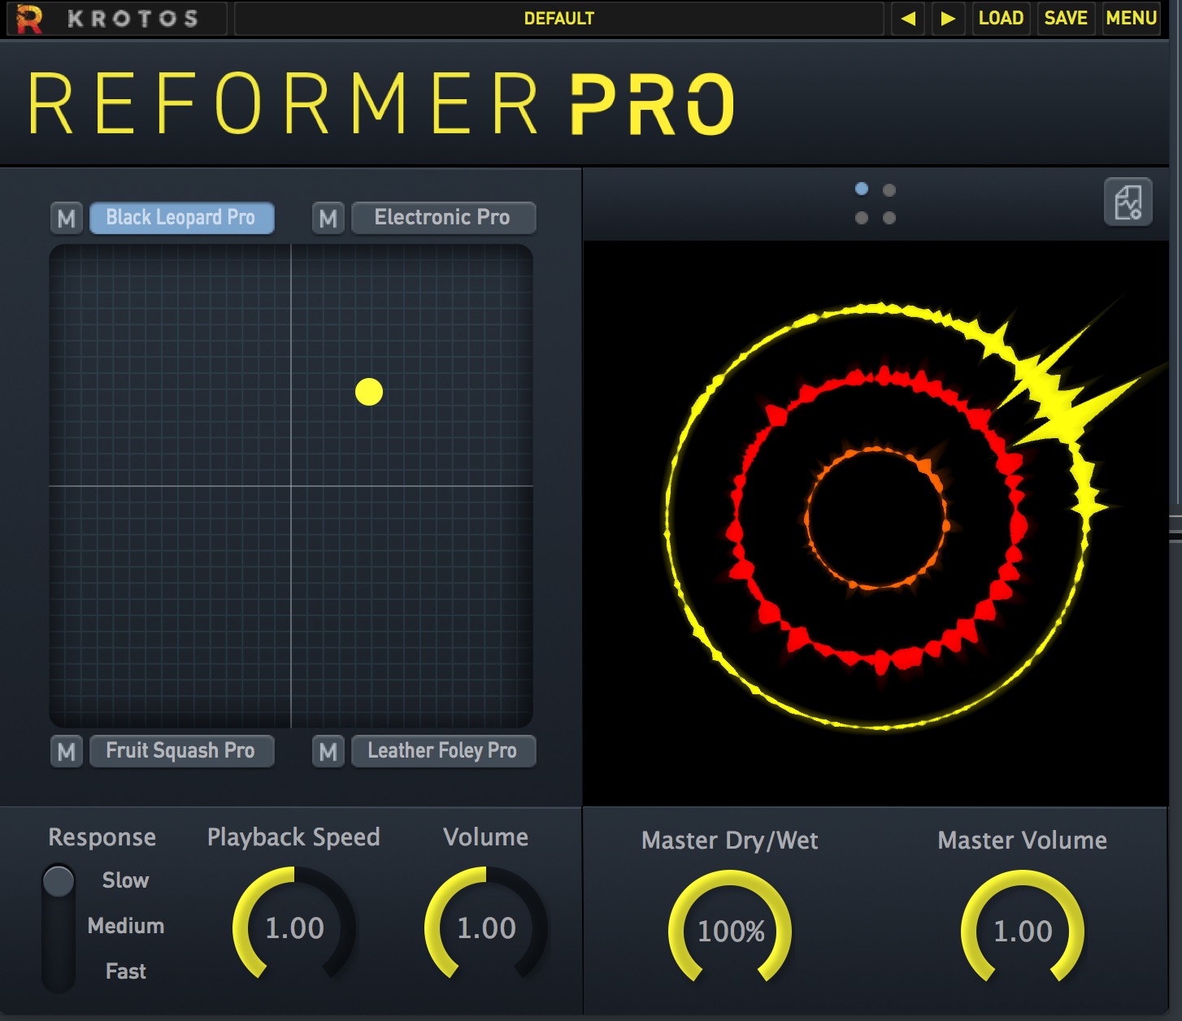Select the Black Leopard Pro library slot
Image resolution: width=1182 pixels, height=1021 pixels.
tap(181, 218)
